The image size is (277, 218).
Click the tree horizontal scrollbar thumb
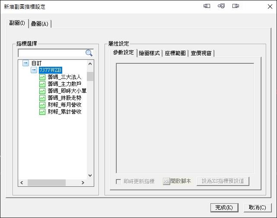point(47,182)
